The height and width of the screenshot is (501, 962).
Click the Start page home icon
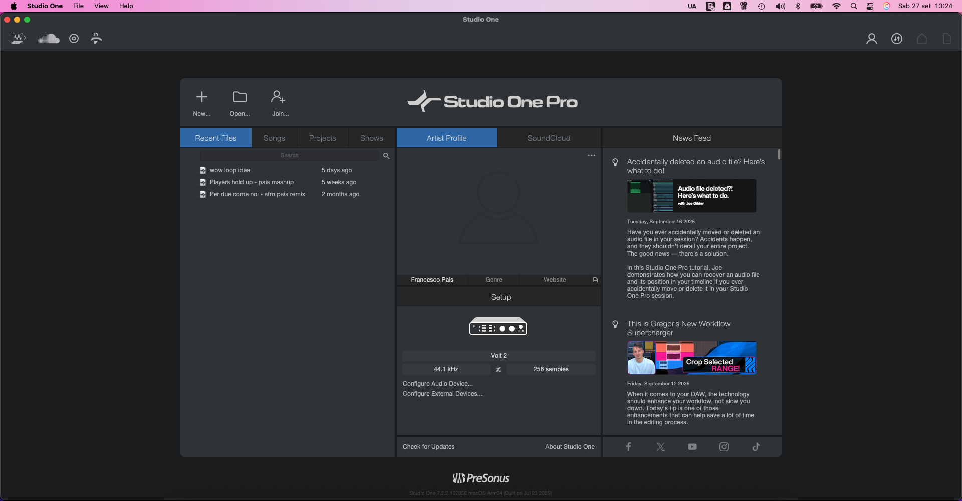pyautogui.click(x=922, y=39)
